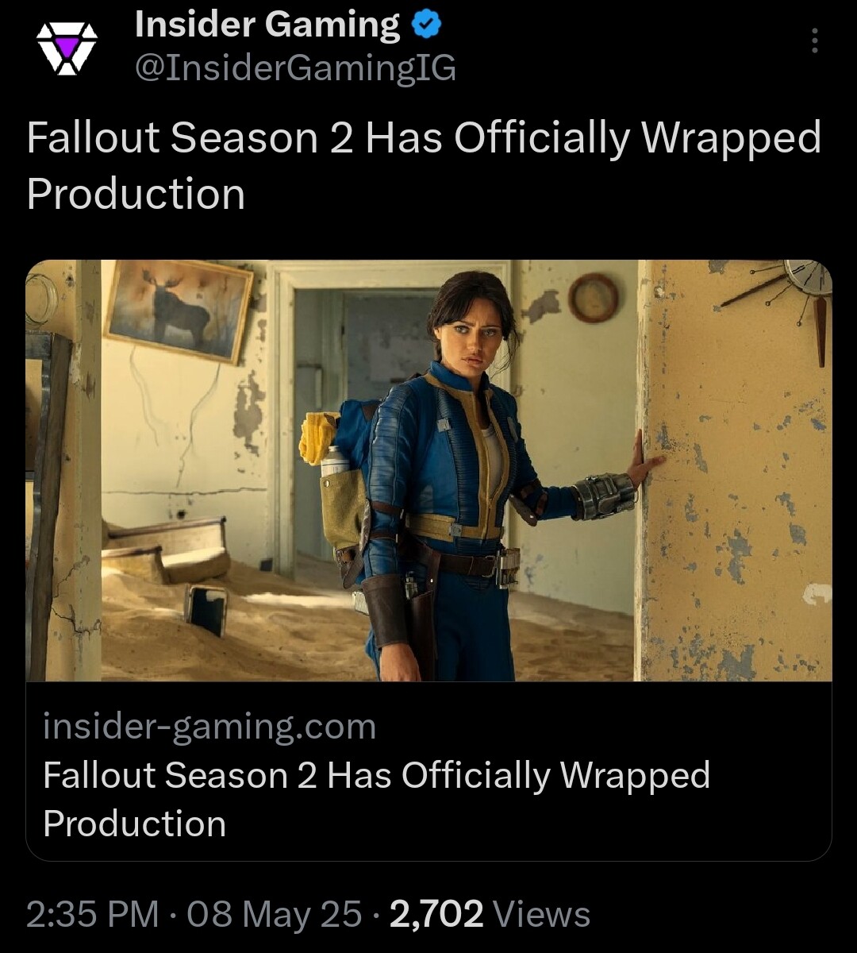This screenshot has height=953, width=857.
Task: Visit the insider-gaming.com domain link
Action: (x=209, y=727)
